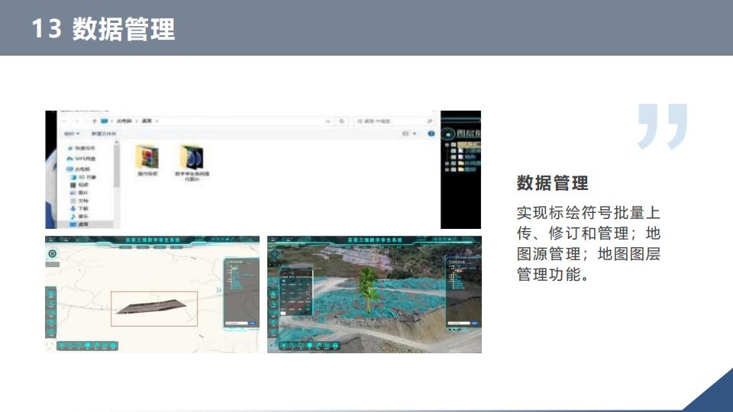Select 下载 in explorer sidebar
The height and width of the screenshot is (412, 733).
79,208
